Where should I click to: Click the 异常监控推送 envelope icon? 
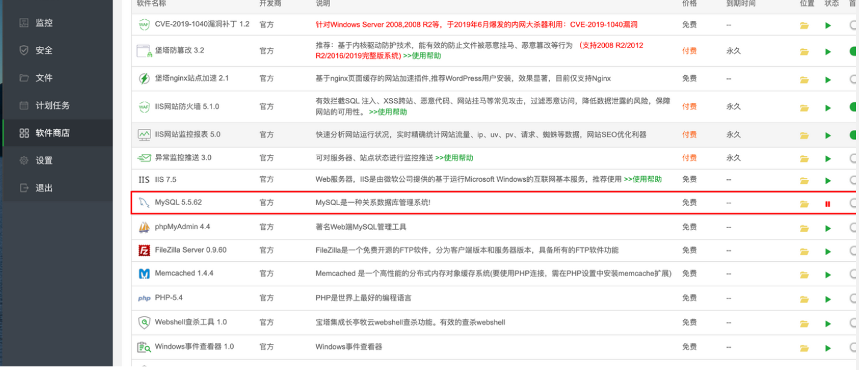click(x=144, y=157)
